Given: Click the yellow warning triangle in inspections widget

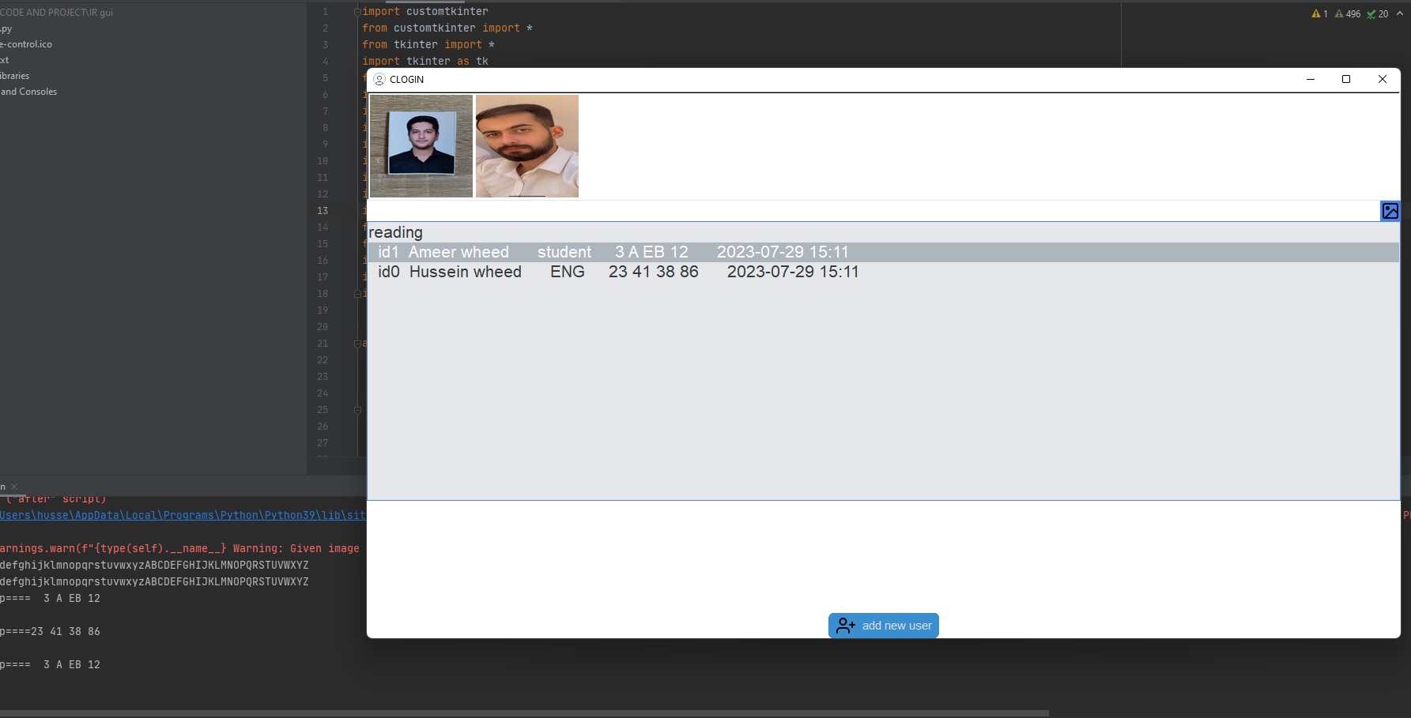Looking at the screenshot, I should click(1315, 13).
